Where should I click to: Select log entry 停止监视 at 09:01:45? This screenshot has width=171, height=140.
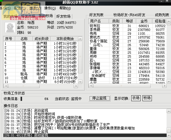tap(85, 132)
